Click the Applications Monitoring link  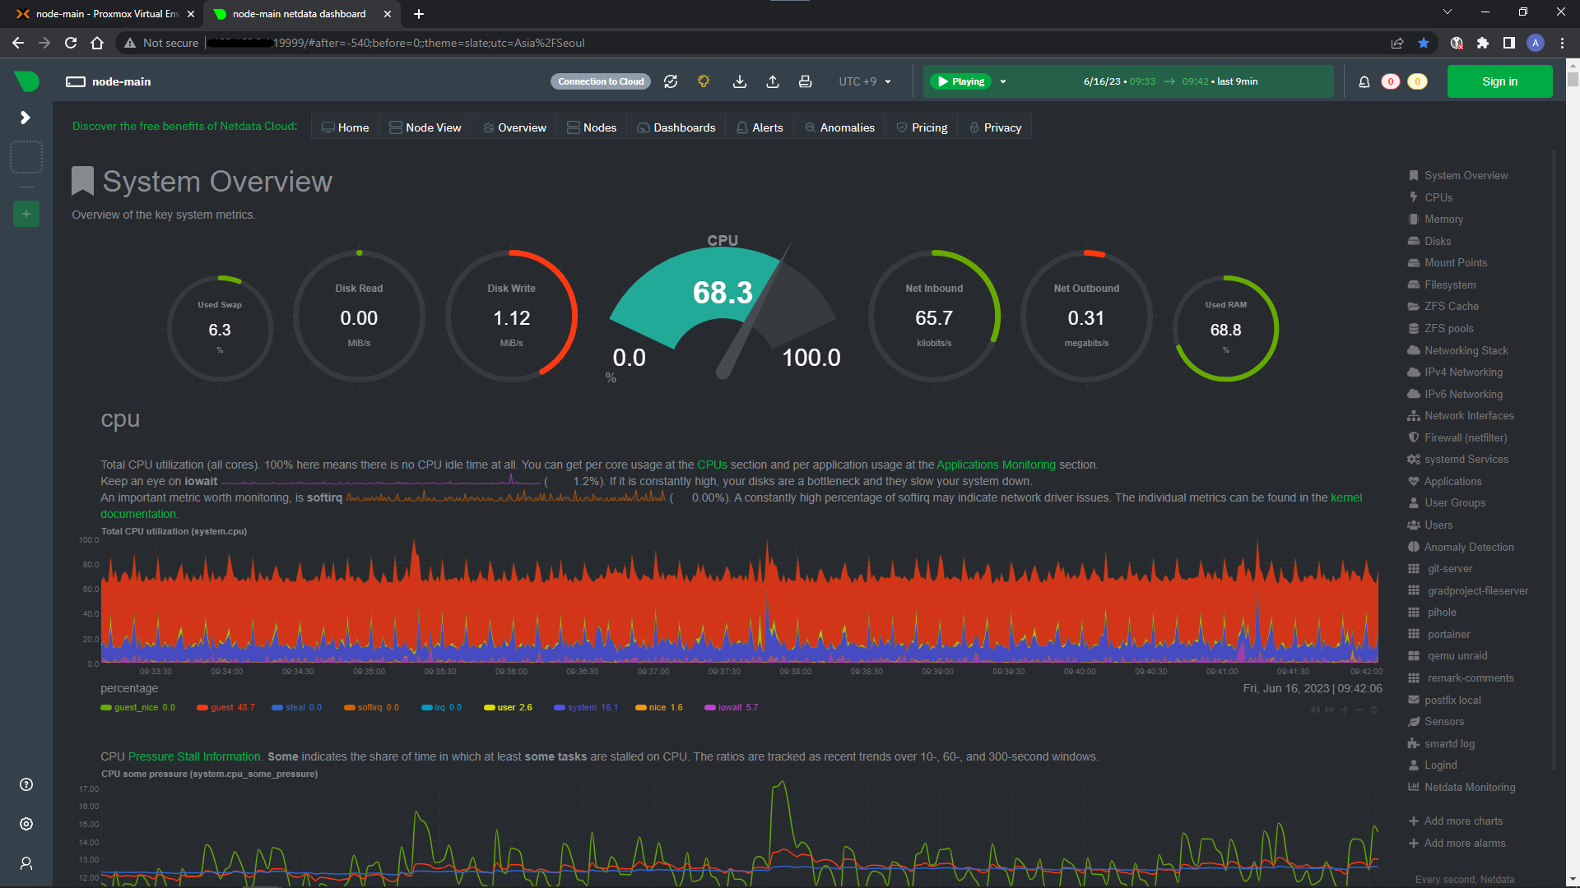click(996, 465)
